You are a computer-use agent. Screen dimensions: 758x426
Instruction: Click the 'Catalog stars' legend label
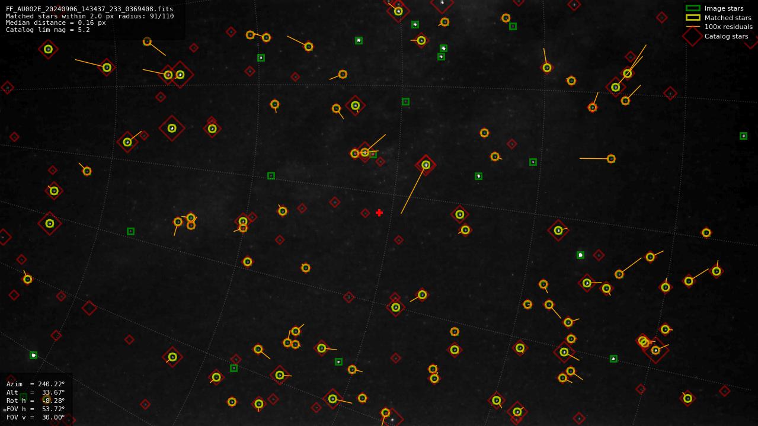tap(726, 36)
